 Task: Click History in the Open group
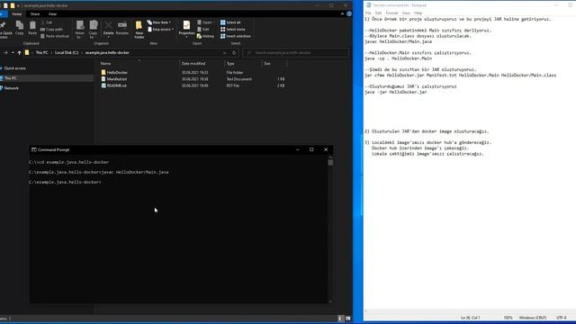pyautogui.click(x=206, y=36)
